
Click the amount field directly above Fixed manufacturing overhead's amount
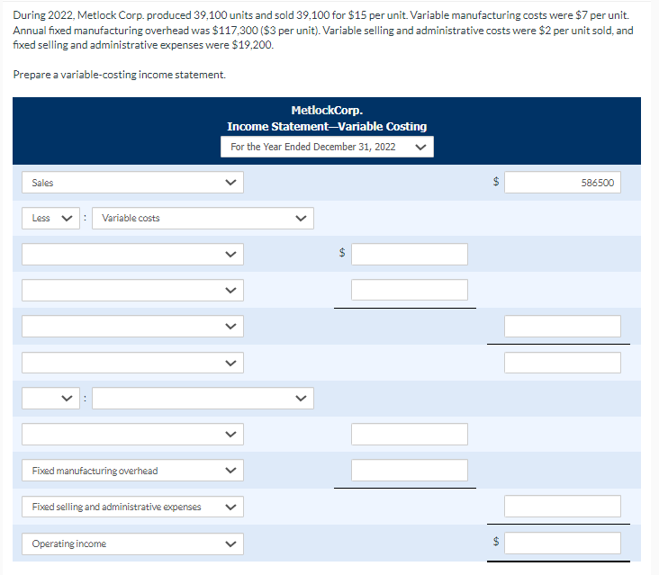410,435
